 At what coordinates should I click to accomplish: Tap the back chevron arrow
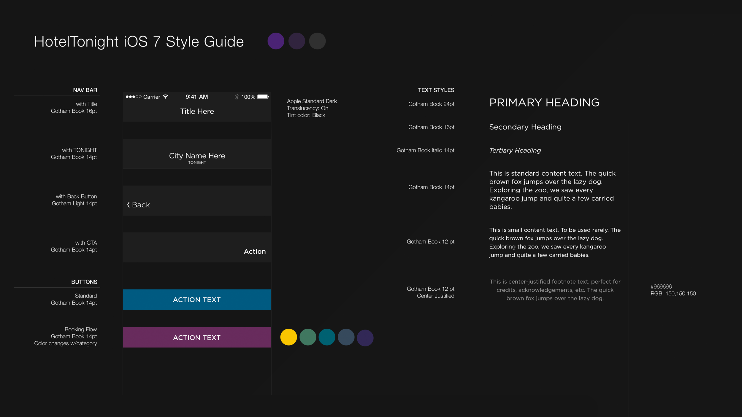pos(129,205)
